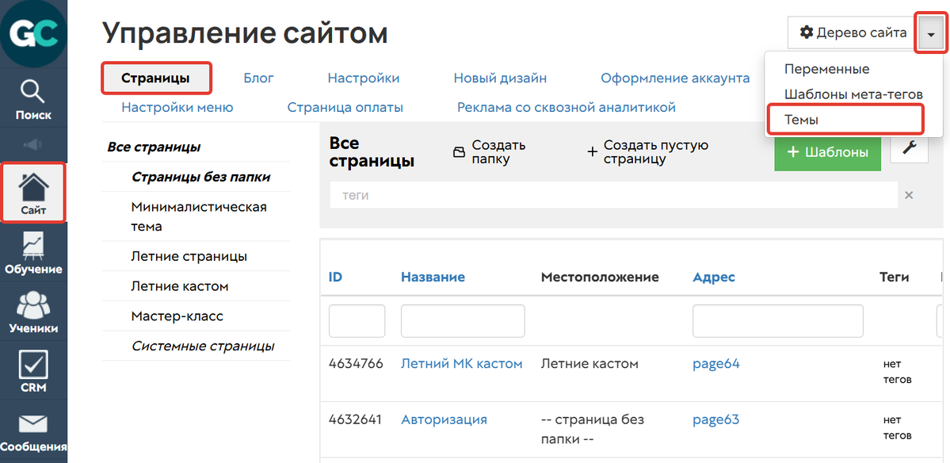
Task: Open Минималистическая тема folder
Action: coord(199,216)
